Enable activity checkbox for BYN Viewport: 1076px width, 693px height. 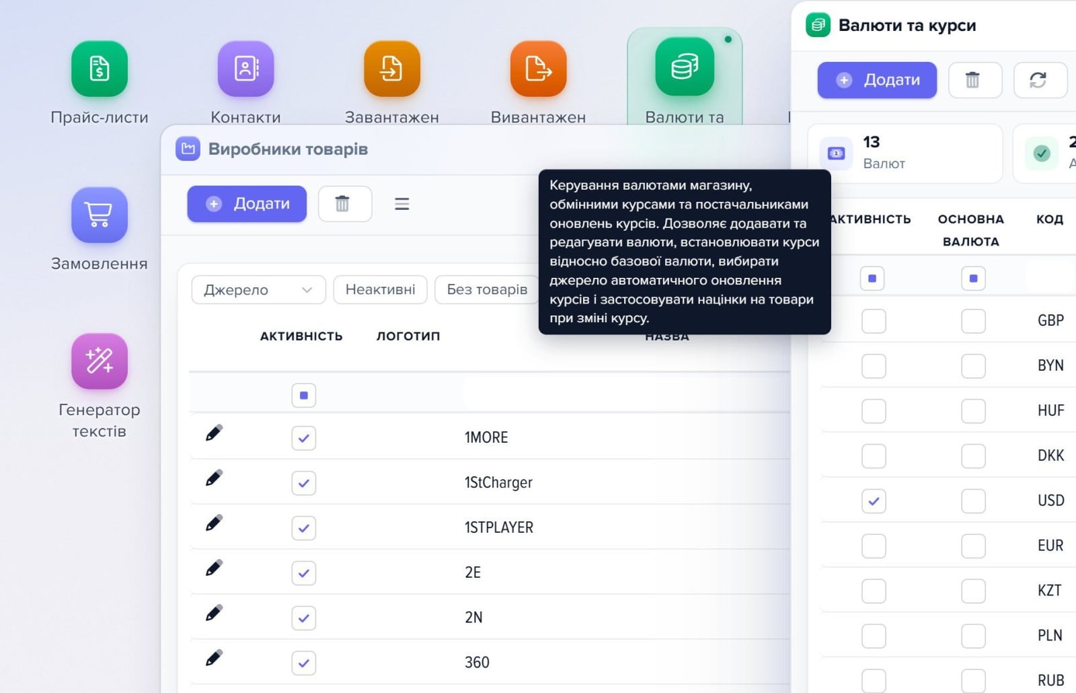pos(874,366)
